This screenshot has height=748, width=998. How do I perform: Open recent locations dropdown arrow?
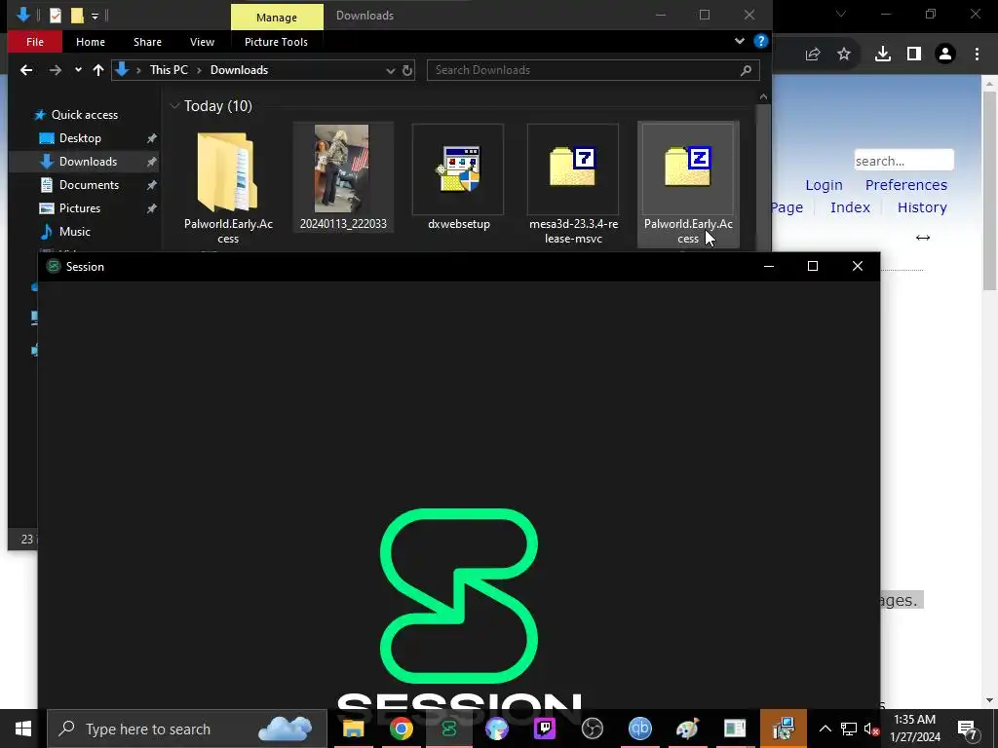[x=78, y=70]
